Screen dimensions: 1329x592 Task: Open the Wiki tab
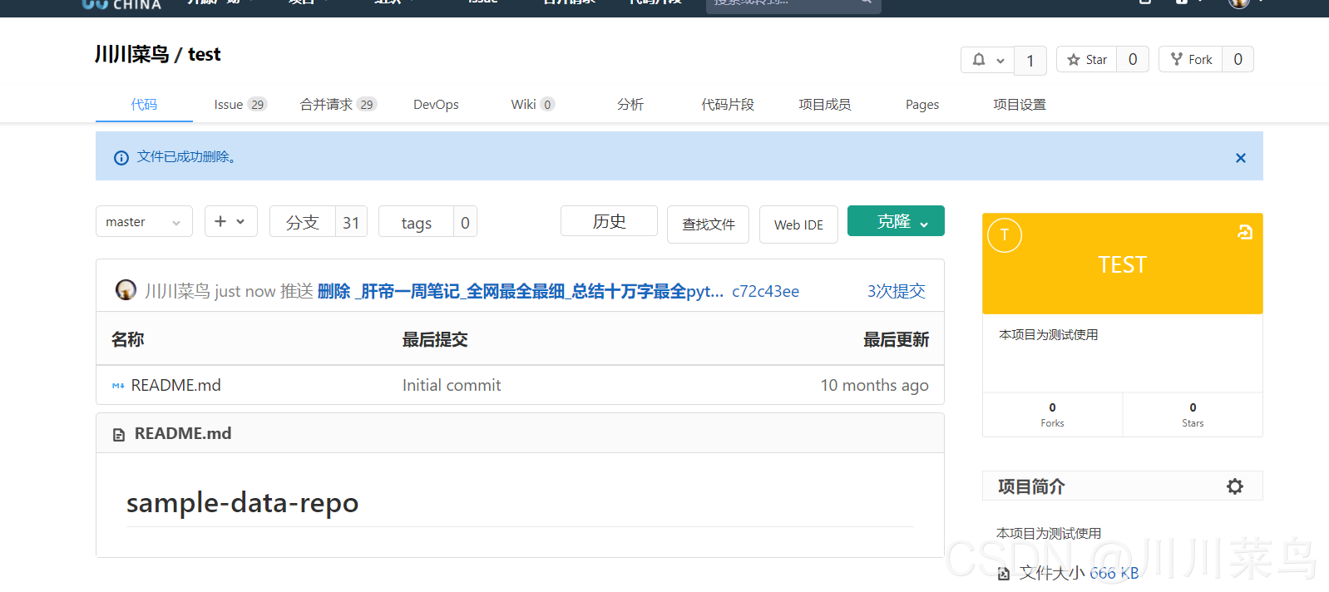[531, 105]
